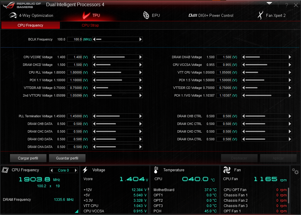This screenshot has width=301, height=215.
Task: Decrease DRAM CHD CTRL left arrow
Action: 244,132
